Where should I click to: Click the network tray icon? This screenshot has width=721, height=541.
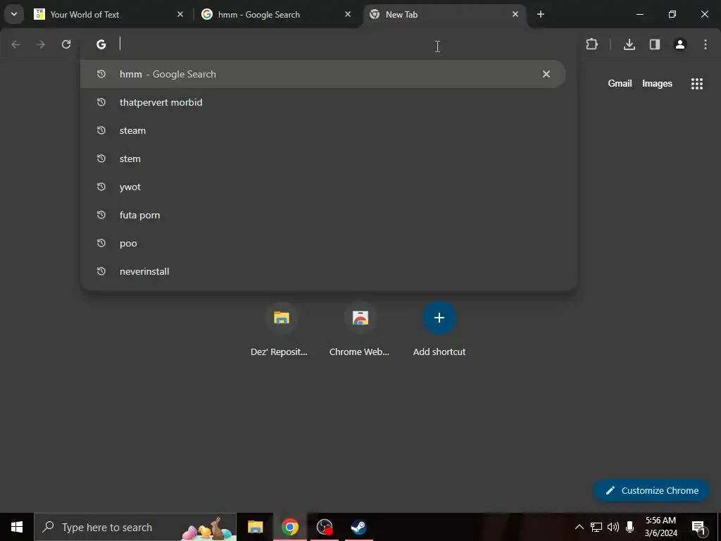(596, 527)
